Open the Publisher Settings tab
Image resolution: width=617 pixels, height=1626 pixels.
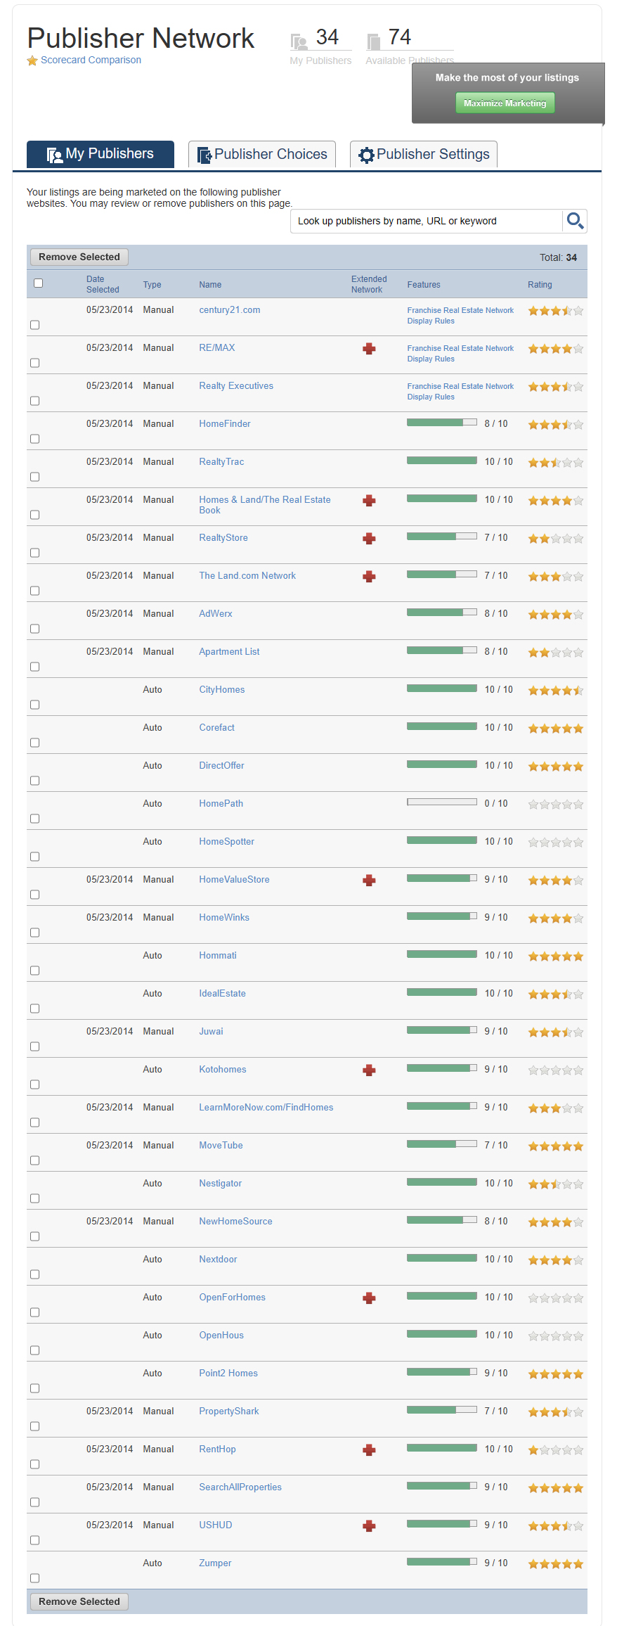pos(424,155)
